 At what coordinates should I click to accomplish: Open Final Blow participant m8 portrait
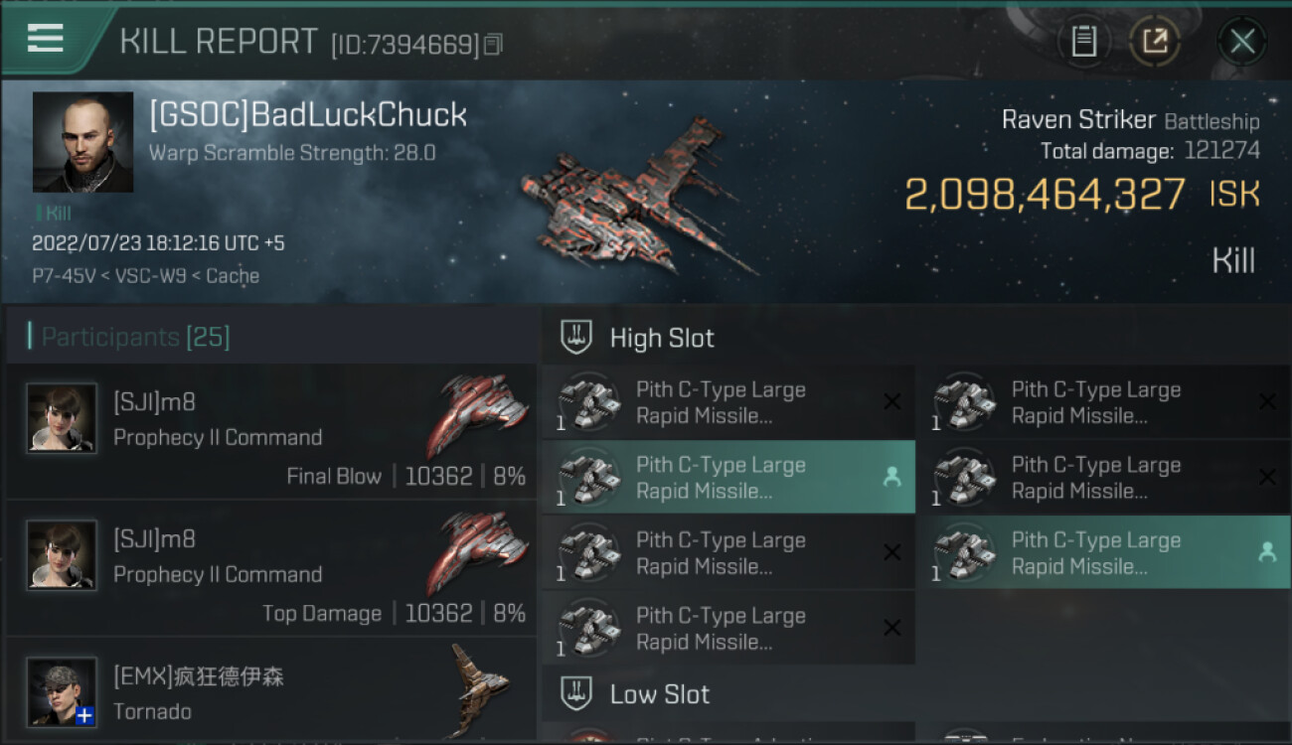(x=62, y=418)
